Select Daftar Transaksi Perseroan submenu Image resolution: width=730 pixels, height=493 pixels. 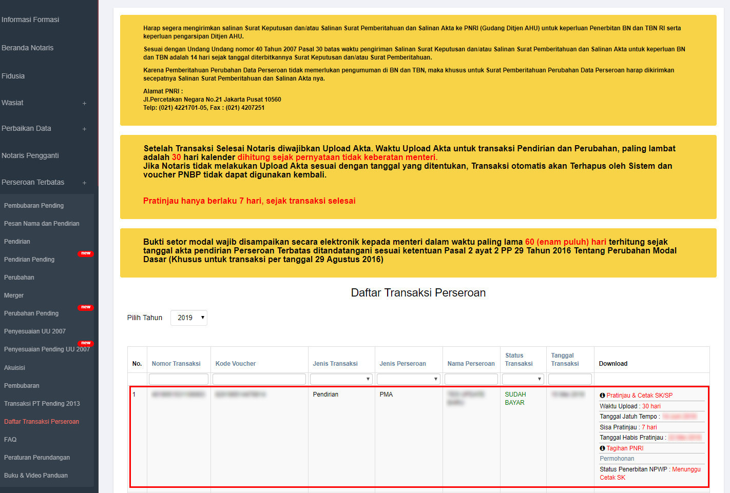(42, 422)
